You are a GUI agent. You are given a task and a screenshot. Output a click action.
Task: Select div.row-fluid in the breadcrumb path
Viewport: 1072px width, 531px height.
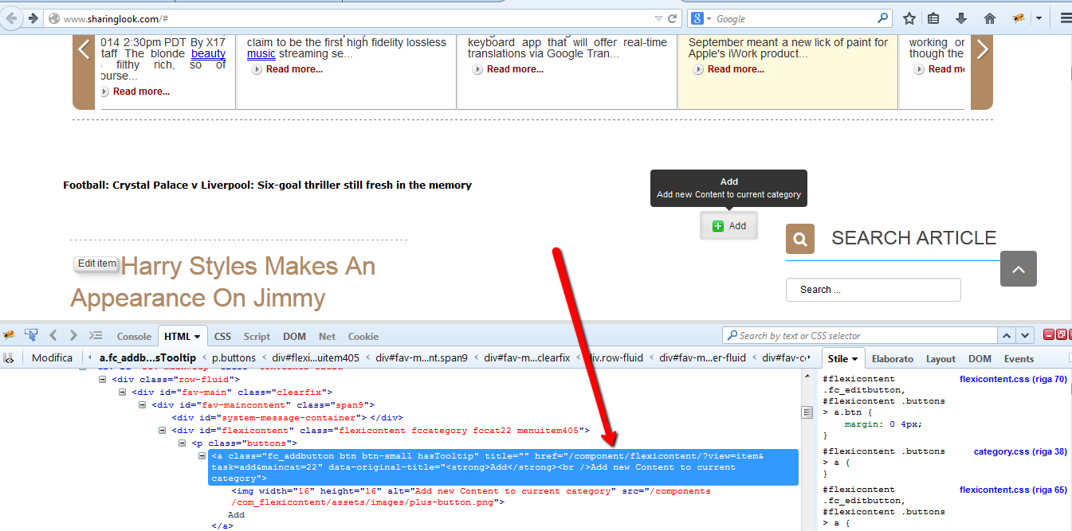pyautogui.click(x=615, y=358)
